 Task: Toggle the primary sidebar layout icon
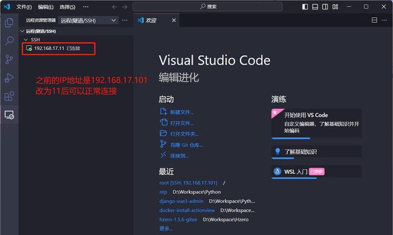pos(305,6)
